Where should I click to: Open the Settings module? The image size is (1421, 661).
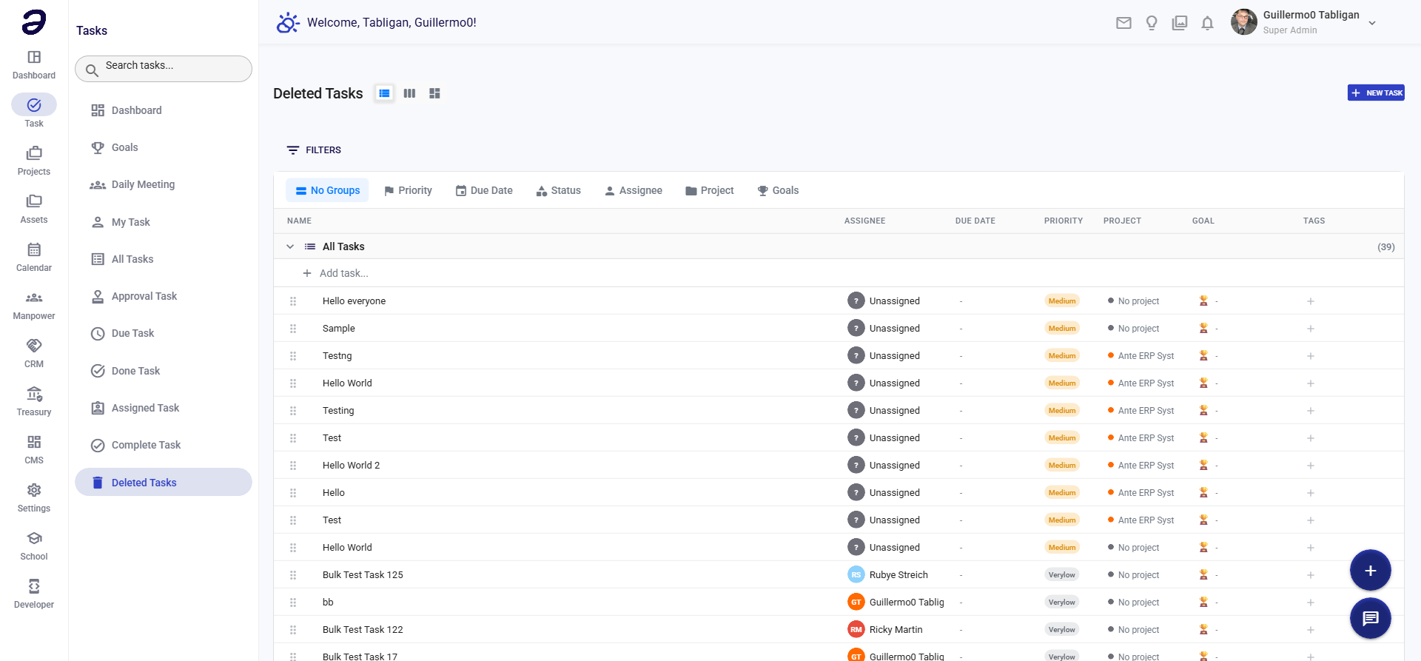tap(34, 497)
